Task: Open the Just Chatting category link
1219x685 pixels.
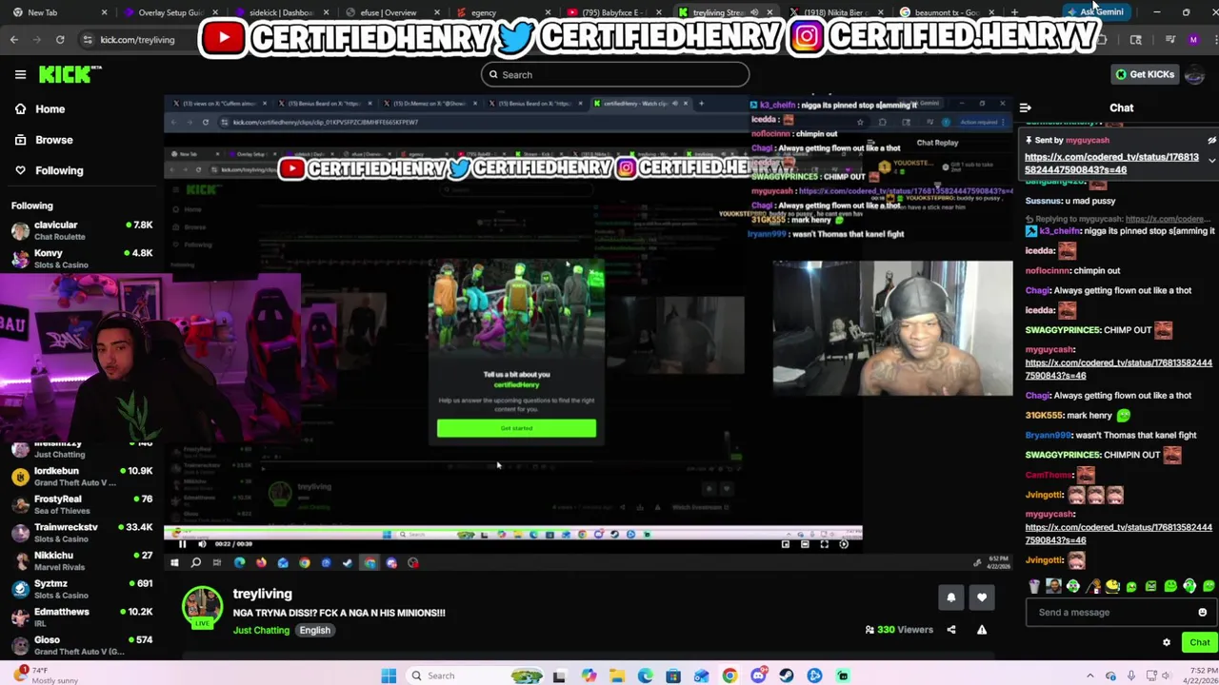Action: [261, 630]
